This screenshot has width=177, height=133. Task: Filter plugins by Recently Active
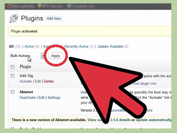pyautogui.click(x=76, y=46)
